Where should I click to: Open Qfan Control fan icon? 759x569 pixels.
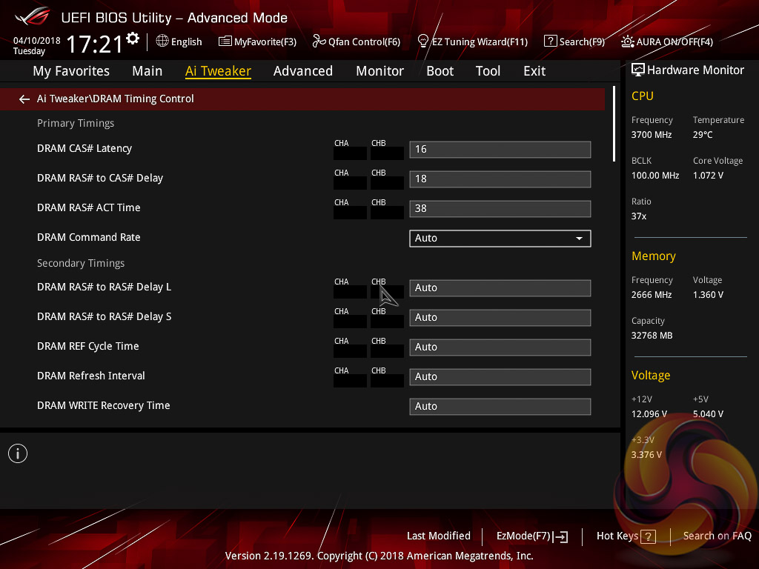(x=319, y=41)
